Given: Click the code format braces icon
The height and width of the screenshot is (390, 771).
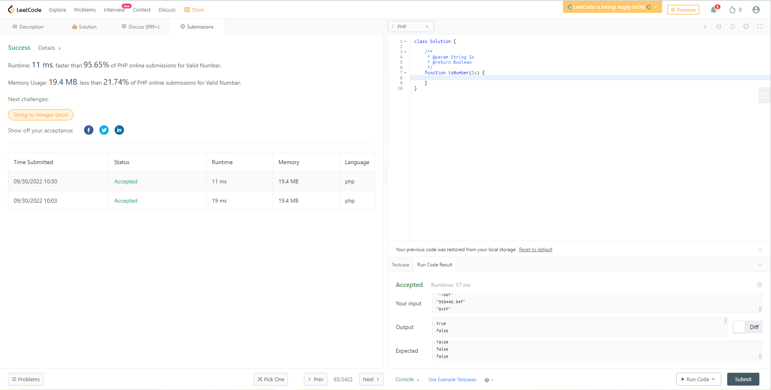Looking at the screenshot, I should pos(719,26).
